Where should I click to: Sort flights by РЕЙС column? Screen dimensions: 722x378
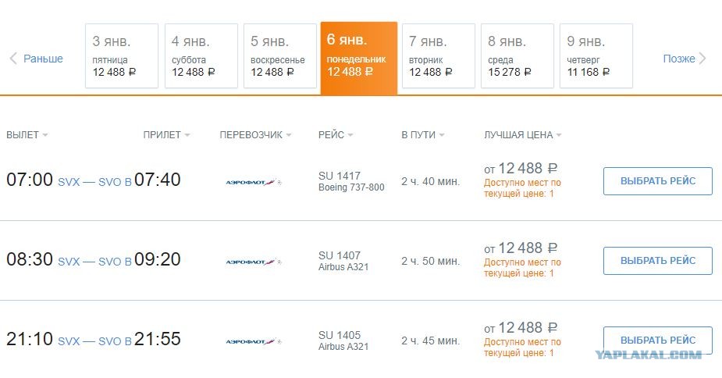(336, 135)
